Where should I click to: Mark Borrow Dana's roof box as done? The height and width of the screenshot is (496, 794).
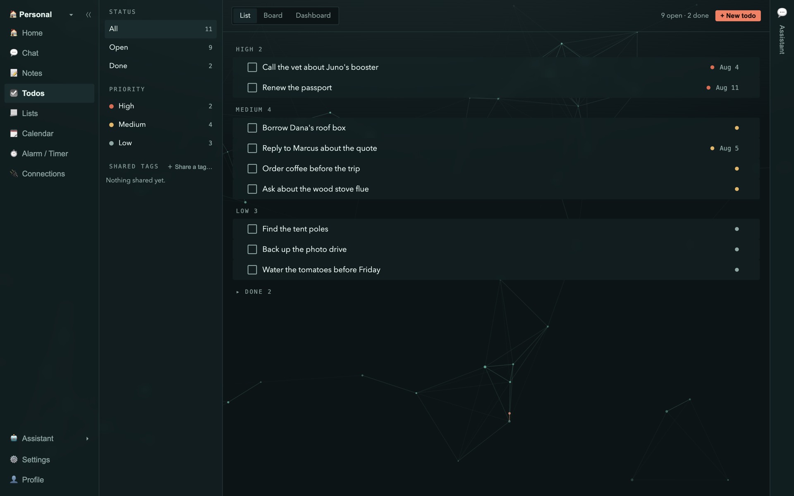tap(252, 128)
